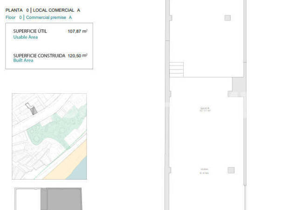Screen dimensions: 303x210
Task: Click the grey shaft block on right wall
Action: tap(238, 87)
